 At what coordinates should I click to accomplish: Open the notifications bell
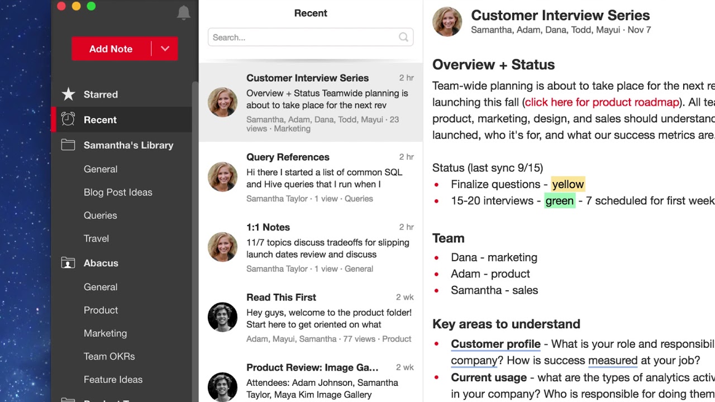click(183, 12)
